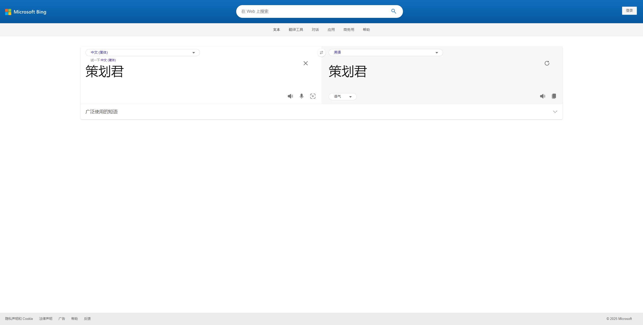Clear the source text with the X
Viewport: 643px width, 325px height.
305,63
